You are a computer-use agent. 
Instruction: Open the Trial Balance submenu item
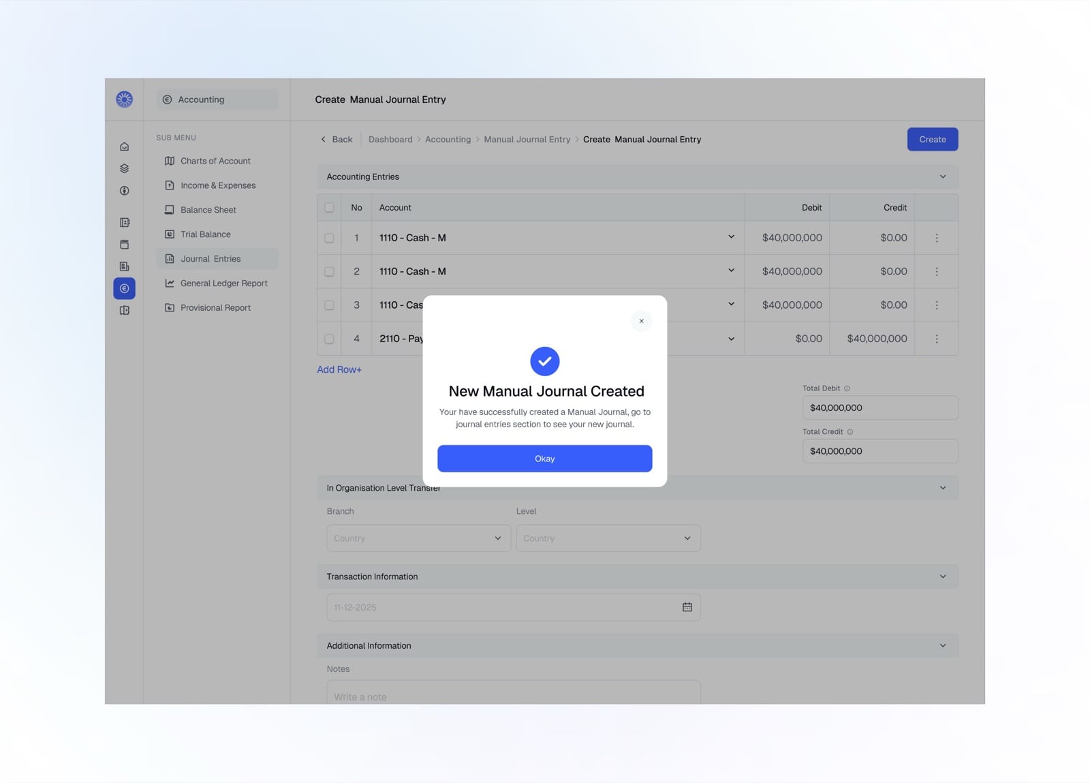pos(217,234)
